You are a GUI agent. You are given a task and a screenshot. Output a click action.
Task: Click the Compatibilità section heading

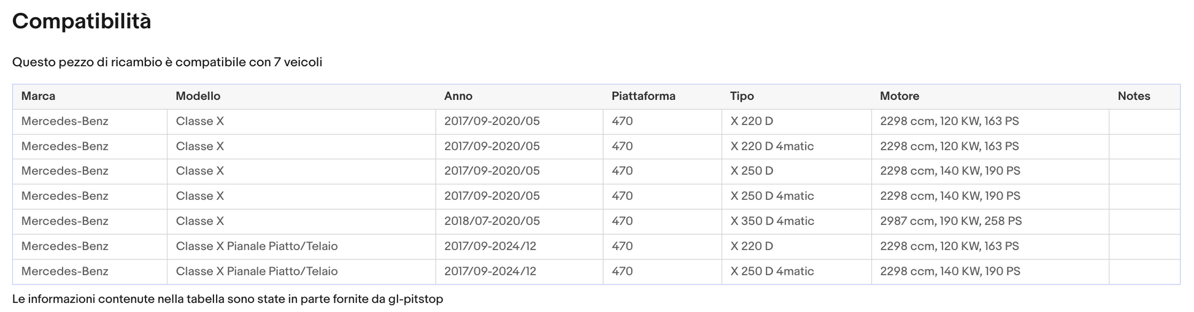pos(82,21)
